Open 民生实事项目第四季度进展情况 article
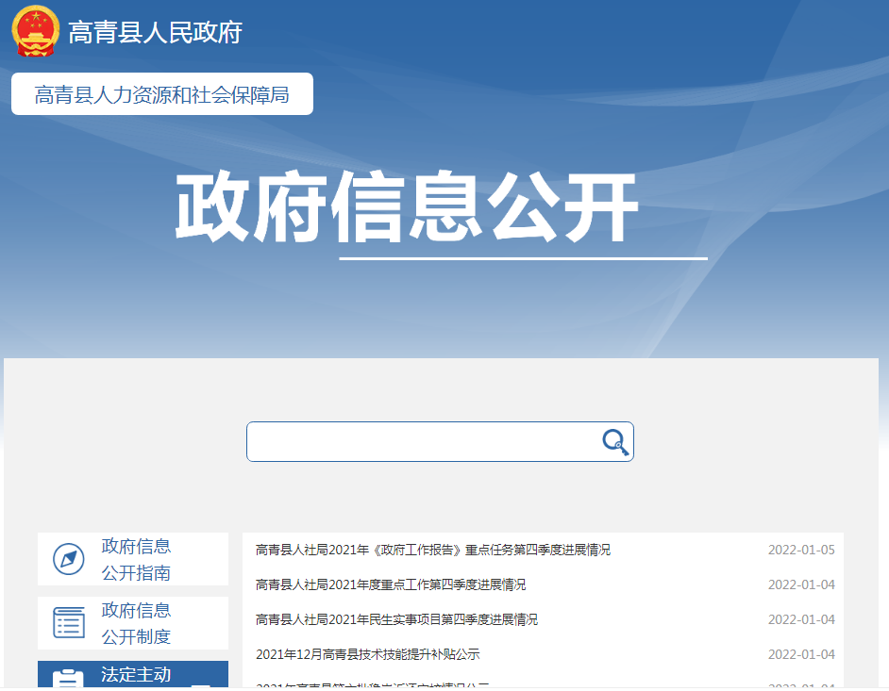Viewport: 889px width, 691px height. (396, 619)
